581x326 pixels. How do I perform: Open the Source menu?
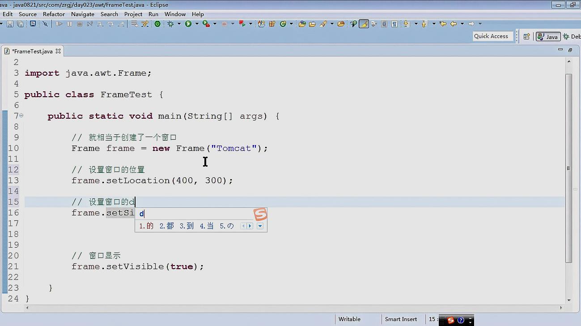tap(28, 14)
